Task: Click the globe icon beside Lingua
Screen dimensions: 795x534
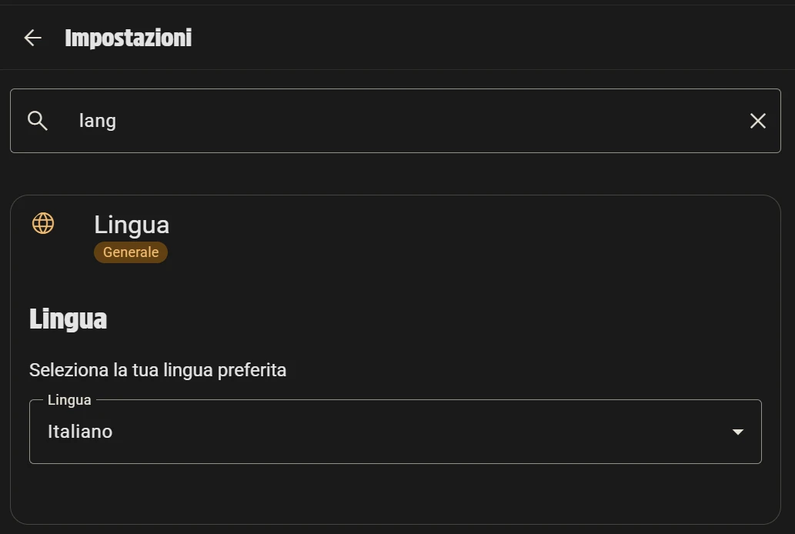Action: [43, 224]
